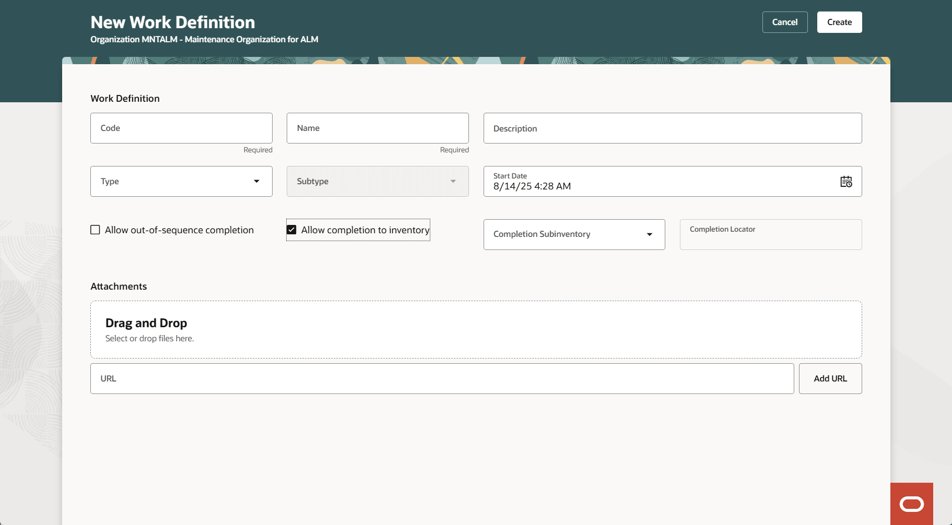Open the Type dropdown
This screenshot has width=952, height=525.
[x=181, y=181]
